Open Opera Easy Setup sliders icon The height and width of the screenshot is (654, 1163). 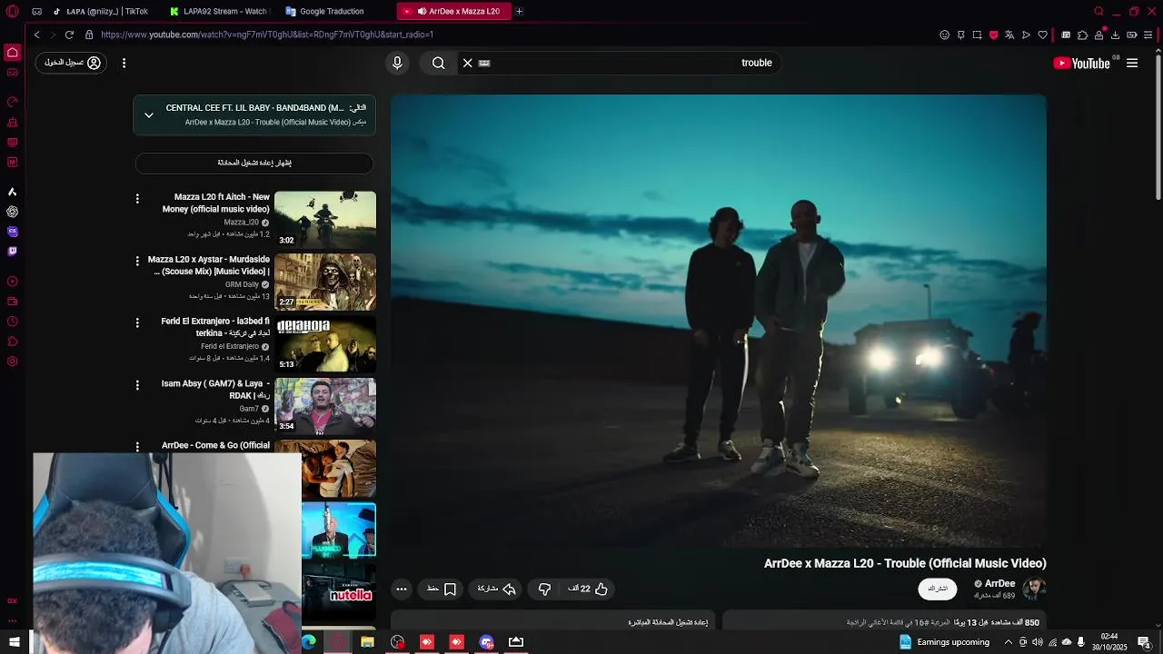(1148, 35)
